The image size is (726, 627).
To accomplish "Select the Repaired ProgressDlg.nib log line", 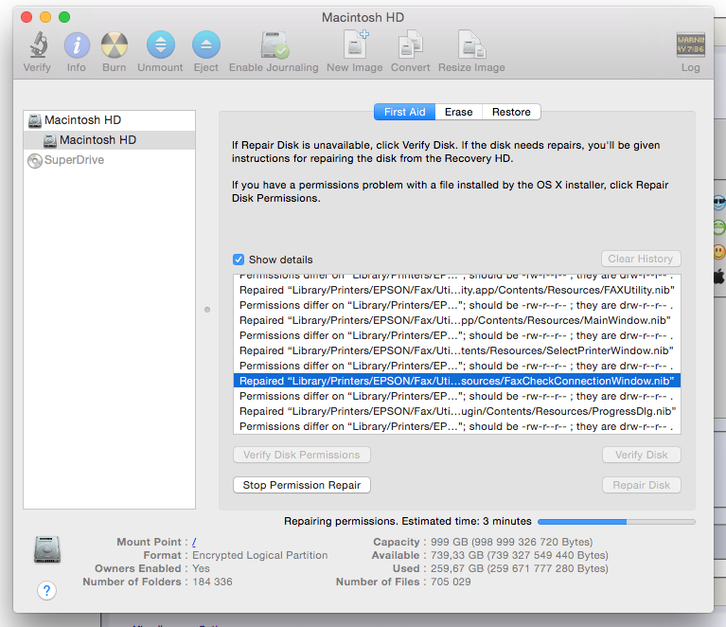I will [x=457, y=411].
